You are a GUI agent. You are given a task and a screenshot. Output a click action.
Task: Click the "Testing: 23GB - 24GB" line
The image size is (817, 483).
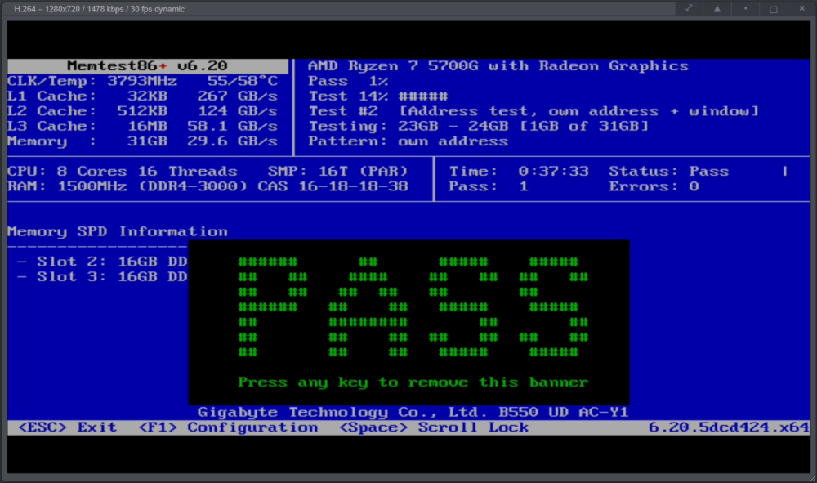pos(478,127)
